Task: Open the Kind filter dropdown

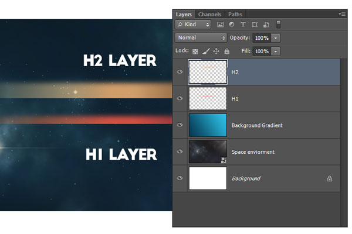Action: (x=193, y=24)
